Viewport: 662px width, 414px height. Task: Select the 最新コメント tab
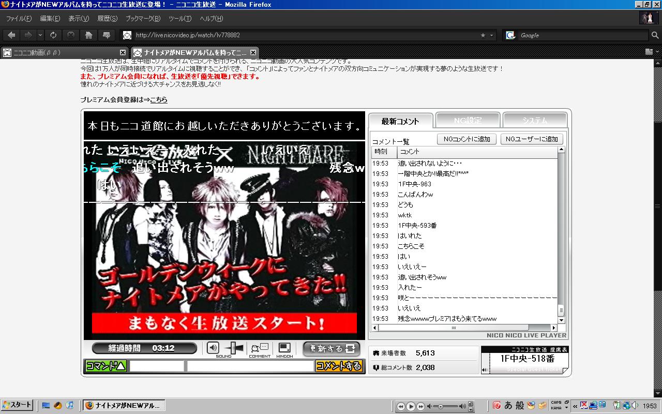[x=400, y=121]
